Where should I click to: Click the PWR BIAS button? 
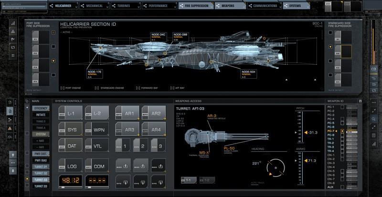pyautogui.click(x=41, y=160)
